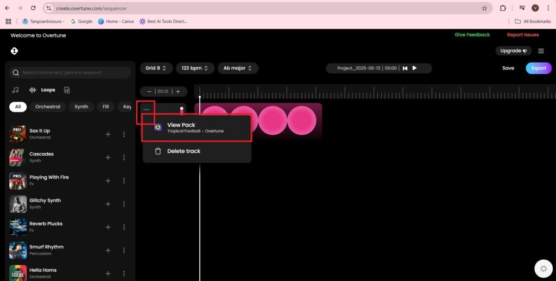Play the project with play button
Screen dimensions: 556x281
tap(414, 68)
